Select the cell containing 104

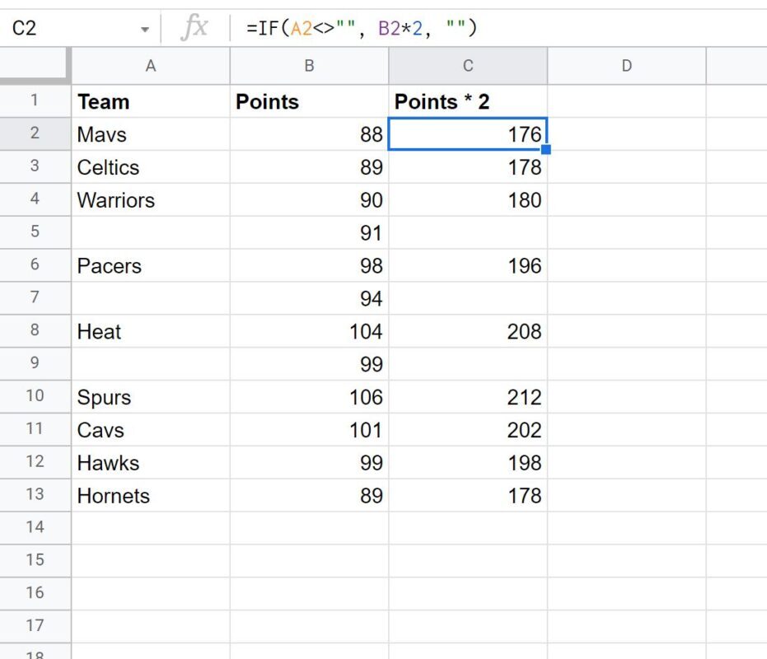click(x=309, y=331)
